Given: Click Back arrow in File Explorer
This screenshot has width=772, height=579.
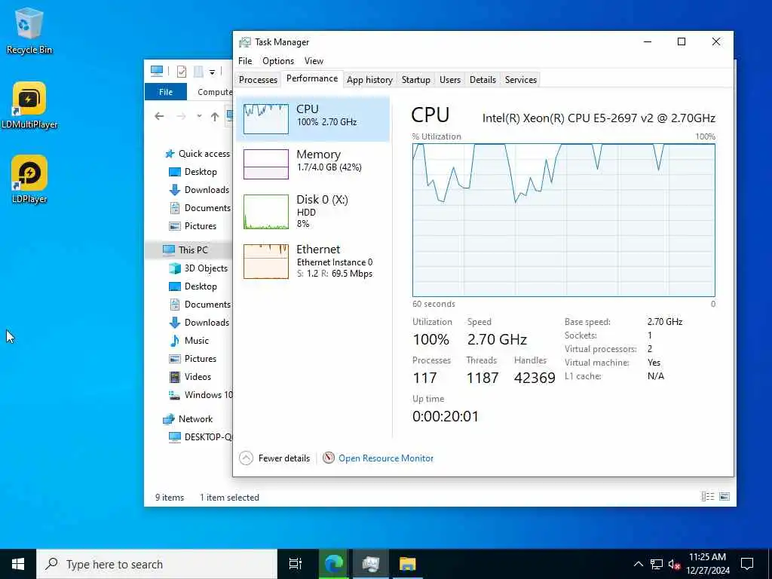Looking at the screenshot, I should click(159, 116).
